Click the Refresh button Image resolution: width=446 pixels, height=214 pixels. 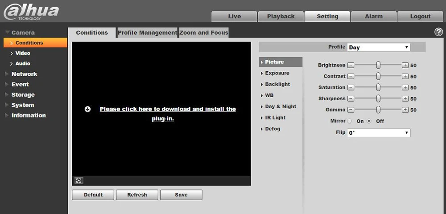137,195
